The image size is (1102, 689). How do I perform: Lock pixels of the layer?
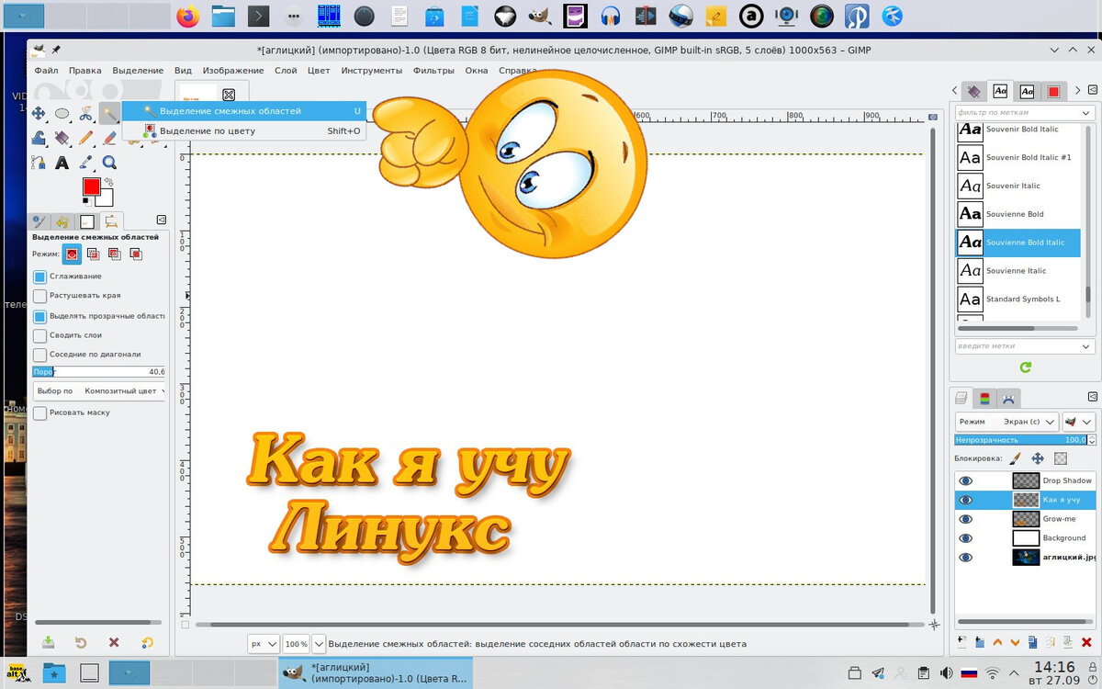coord(1015,457)
